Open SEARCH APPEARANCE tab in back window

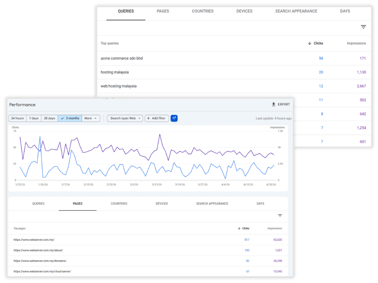coord(296,11)
